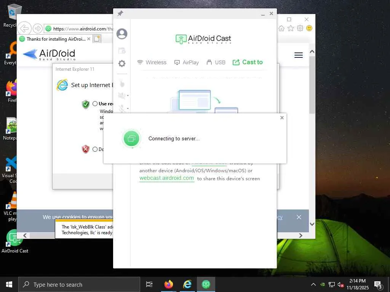Click the horizontal scroll right arrow

pos(301,235)
